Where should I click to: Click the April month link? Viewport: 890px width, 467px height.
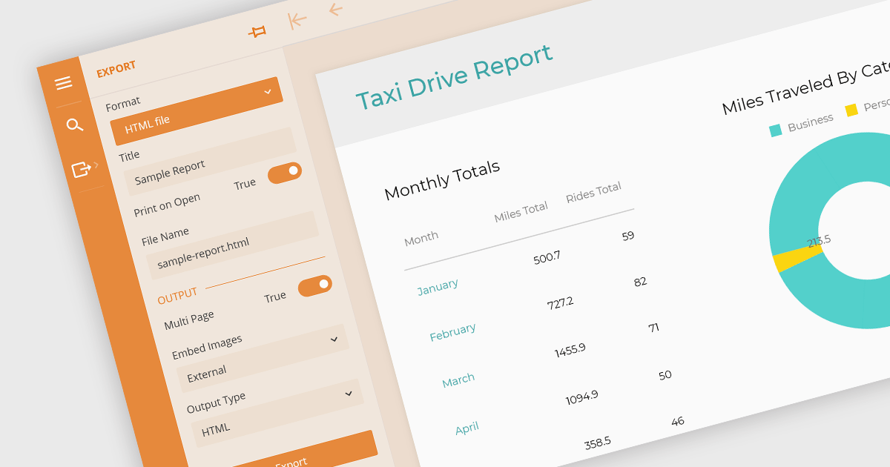point(467,428)
